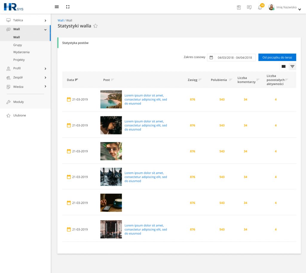Screen dimensions: 306x273
Task: Sort by Data column icon
Action: pyautogui.click(x=76, y=80)
